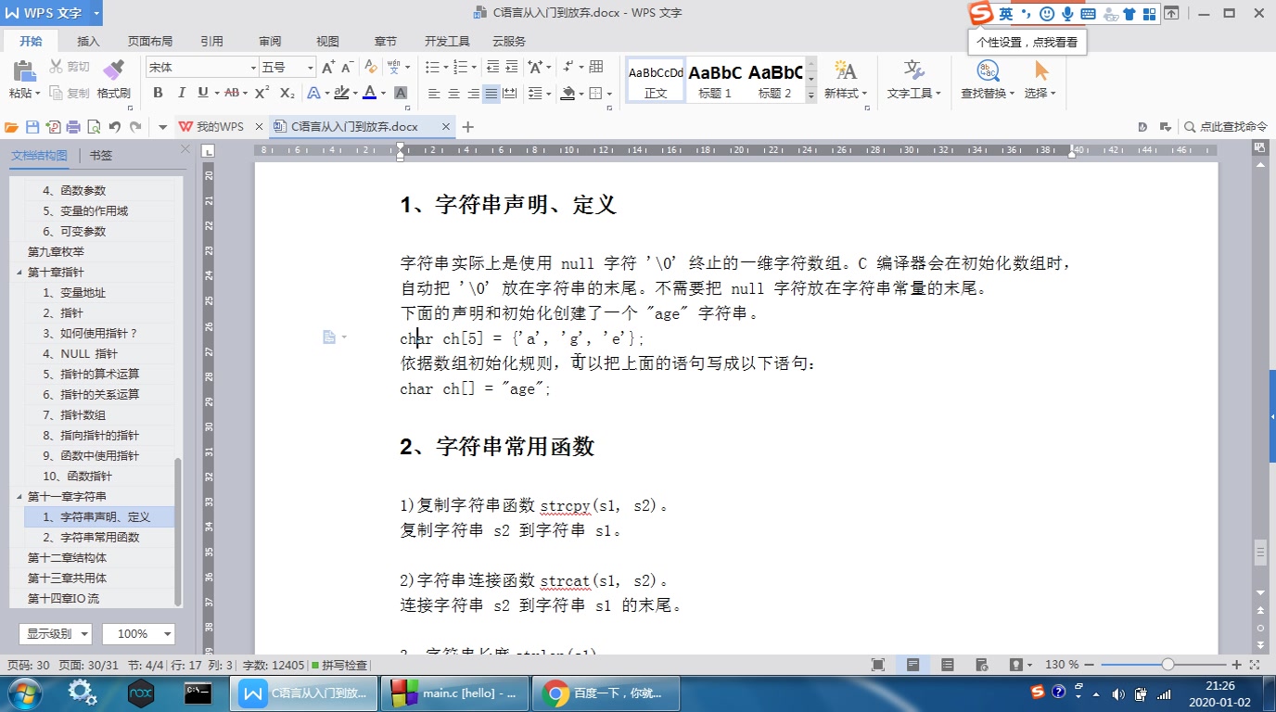Print with the printer icon
This screenshot has width=1276, height=712.
tap(73, 127)
